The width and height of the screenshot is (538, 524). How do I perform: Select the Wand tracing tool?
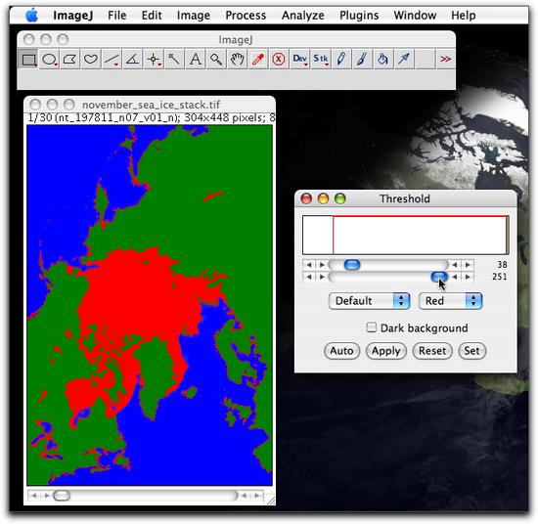(174, 60)
